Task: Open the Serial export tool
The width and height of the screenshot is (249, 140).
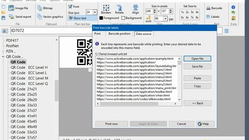Action: coord(20,17)
